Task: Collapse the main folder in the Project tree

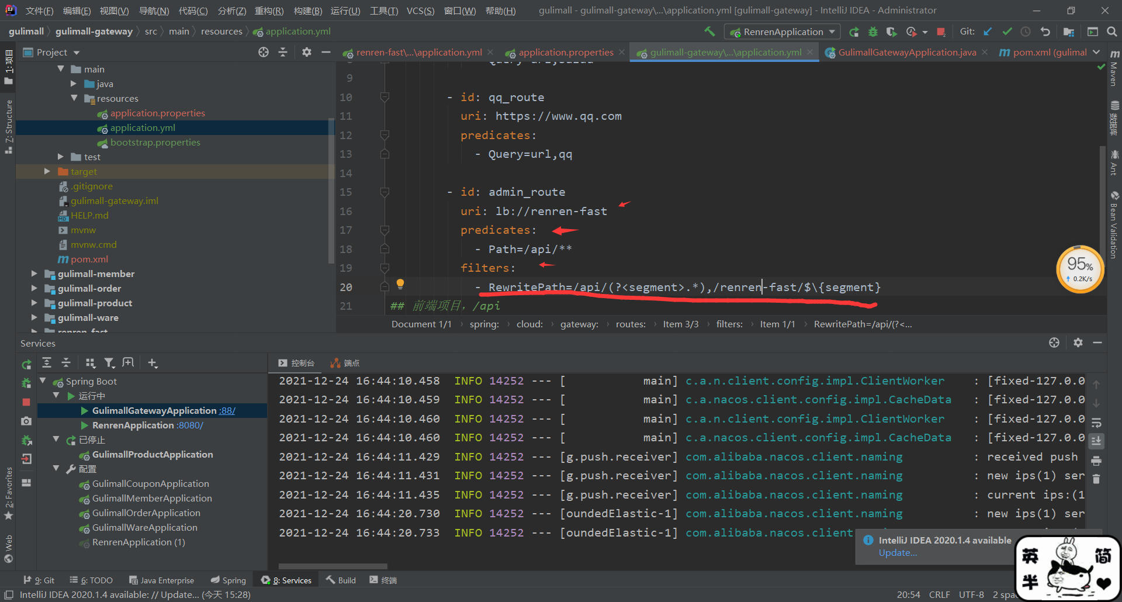Action: tap(61, 69)
